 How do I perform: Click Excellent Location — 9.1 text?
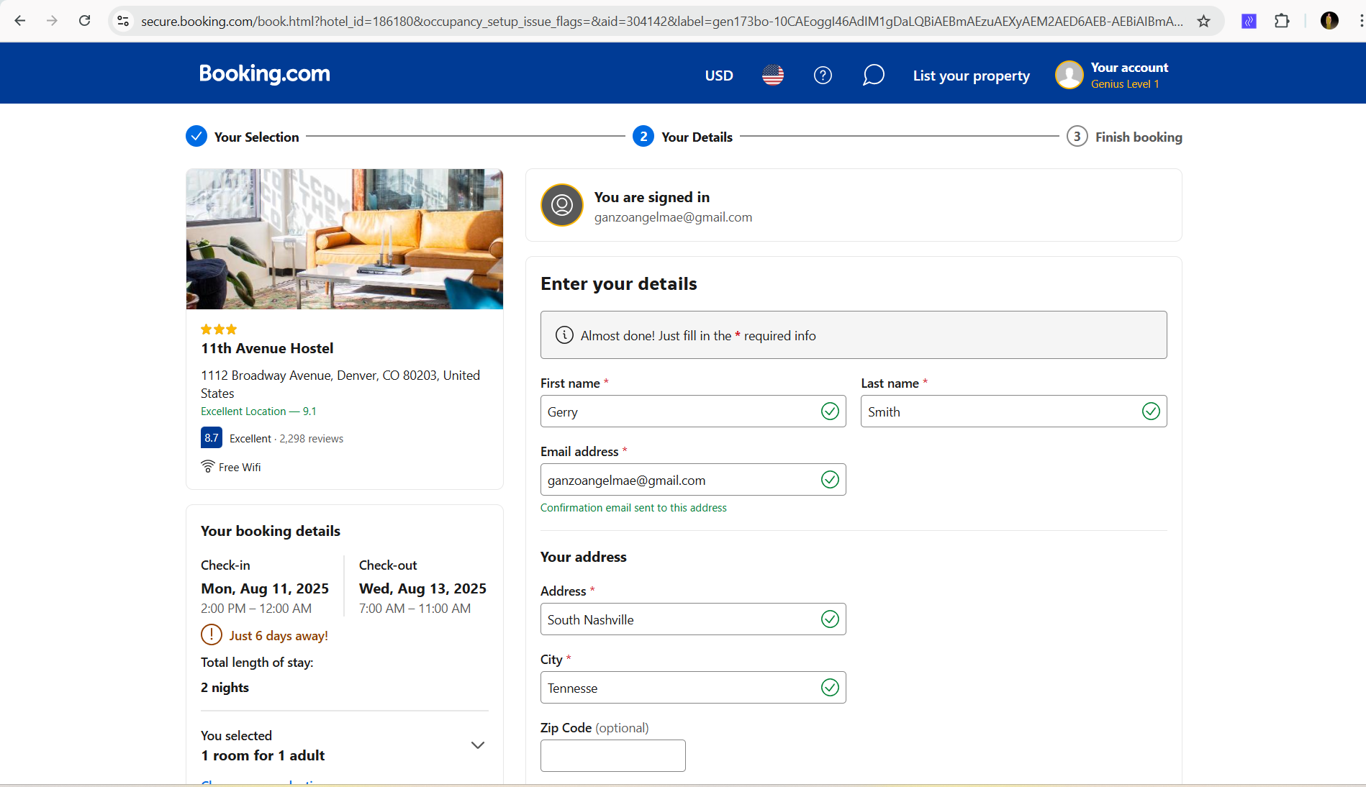coord(258,411)
